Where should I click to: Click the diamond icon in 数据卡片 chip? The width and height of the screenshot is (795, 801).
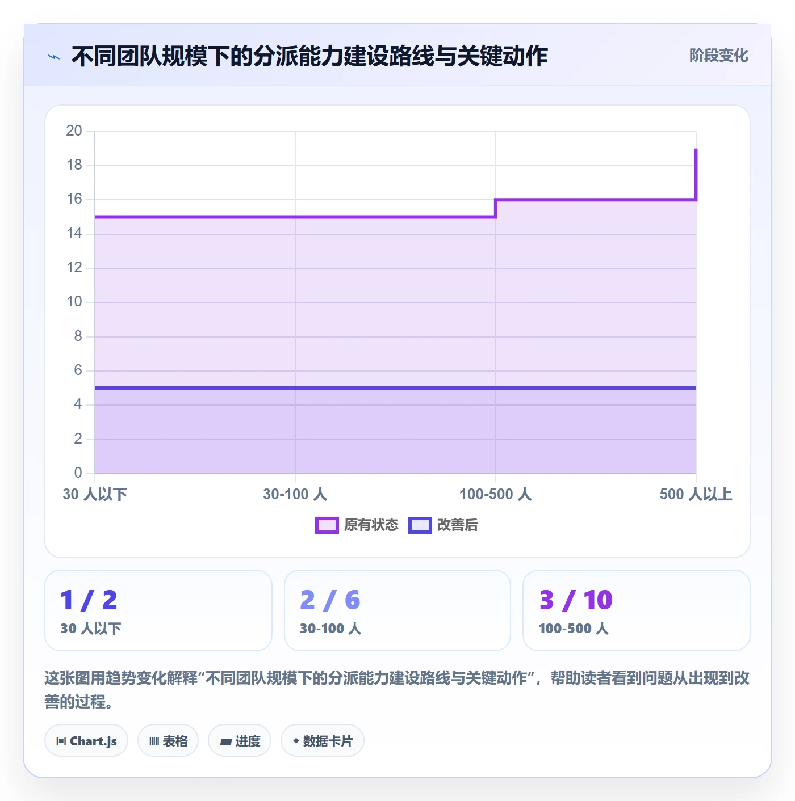click(296, 741)
